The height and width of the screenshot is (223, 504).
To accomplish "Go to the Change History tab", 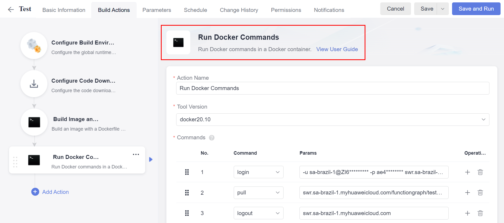I will coord(239,10).
